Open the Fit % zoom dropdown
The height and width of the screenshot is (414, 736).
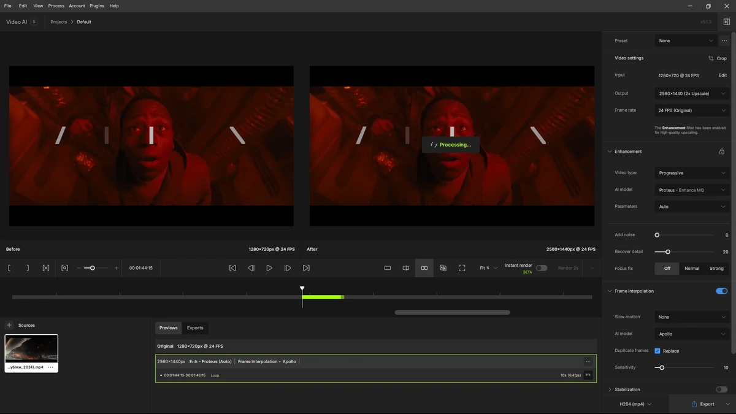point(488,268)
